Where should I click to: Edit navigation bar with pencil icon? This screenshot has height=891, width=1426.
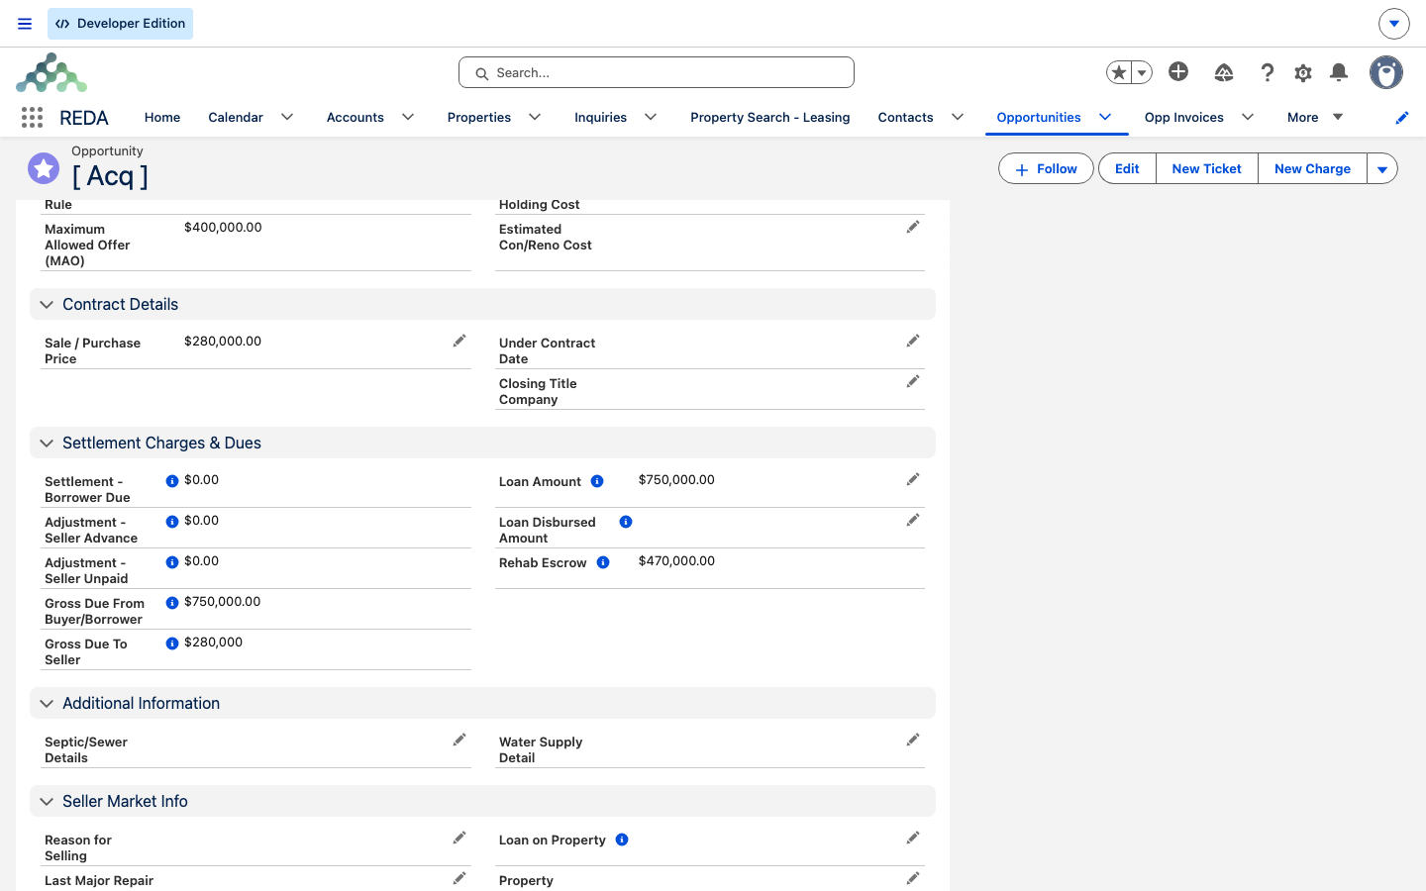(x=1402, y=118)
